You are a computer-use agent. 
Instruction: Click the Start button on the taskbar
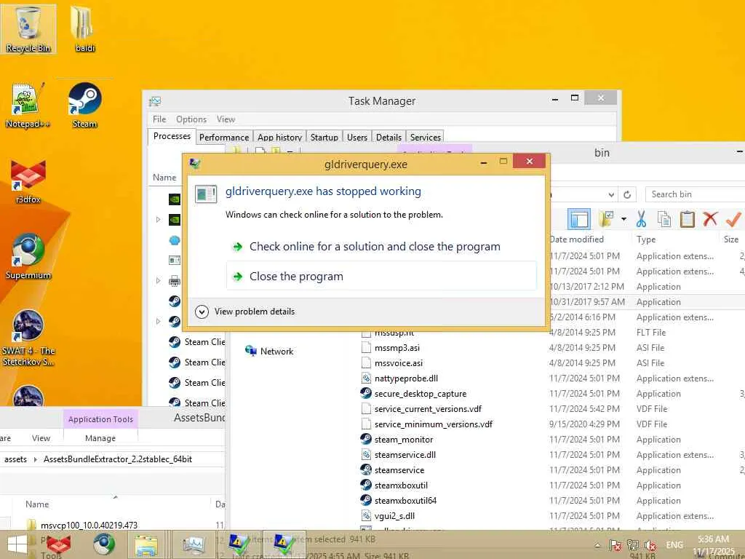coord(17,544)
